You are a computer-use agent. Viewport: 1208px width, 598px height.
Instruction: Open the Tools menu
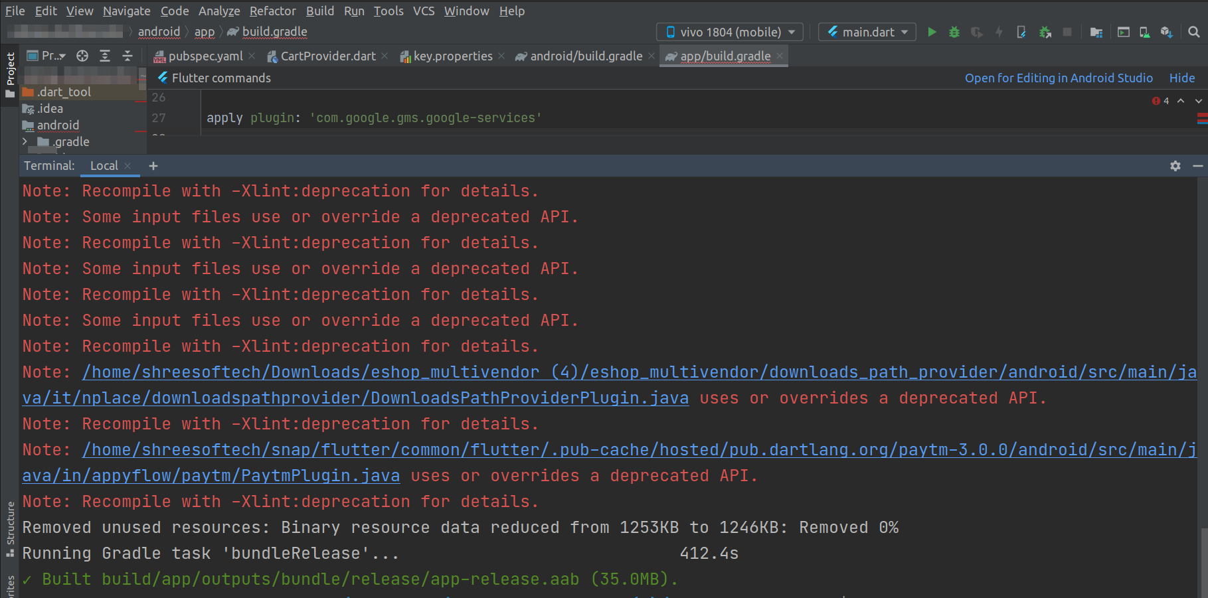click(x=388, y=11)
